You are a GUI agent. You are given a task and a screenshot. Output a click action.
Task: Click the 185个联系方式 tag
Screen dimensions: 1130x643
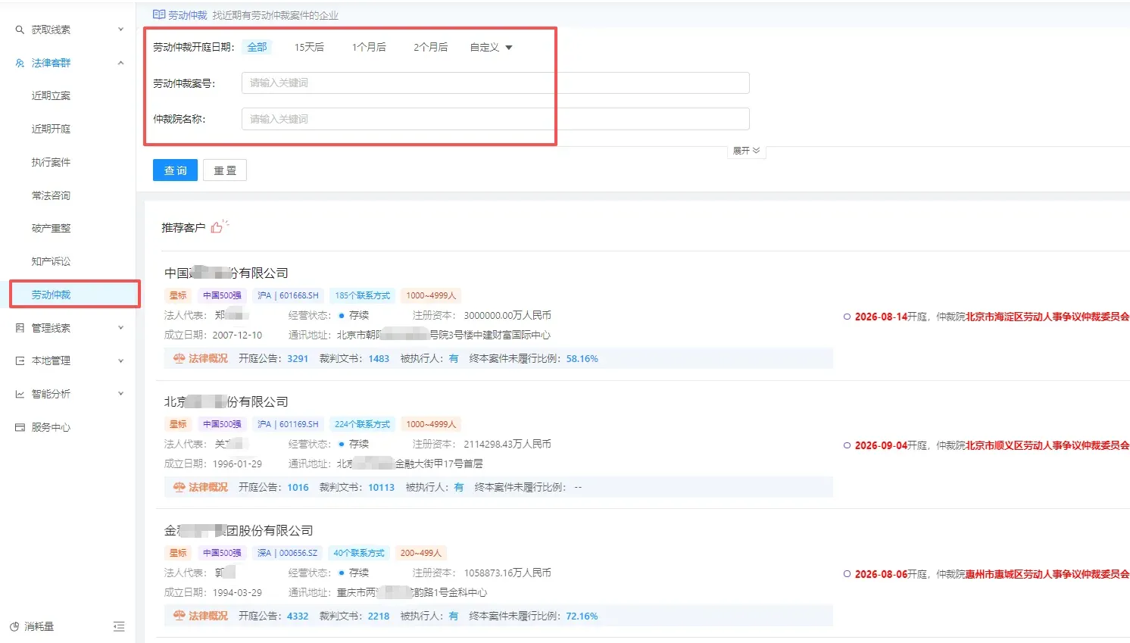(363, 295)
